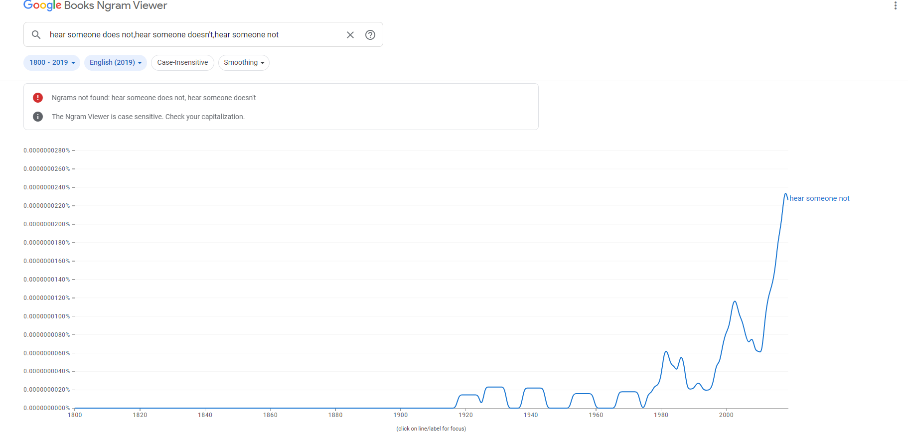The width and height of the screenshot is (908, 440).
Task: Click into the ngram search text field
Action: (x=194, y=35)
